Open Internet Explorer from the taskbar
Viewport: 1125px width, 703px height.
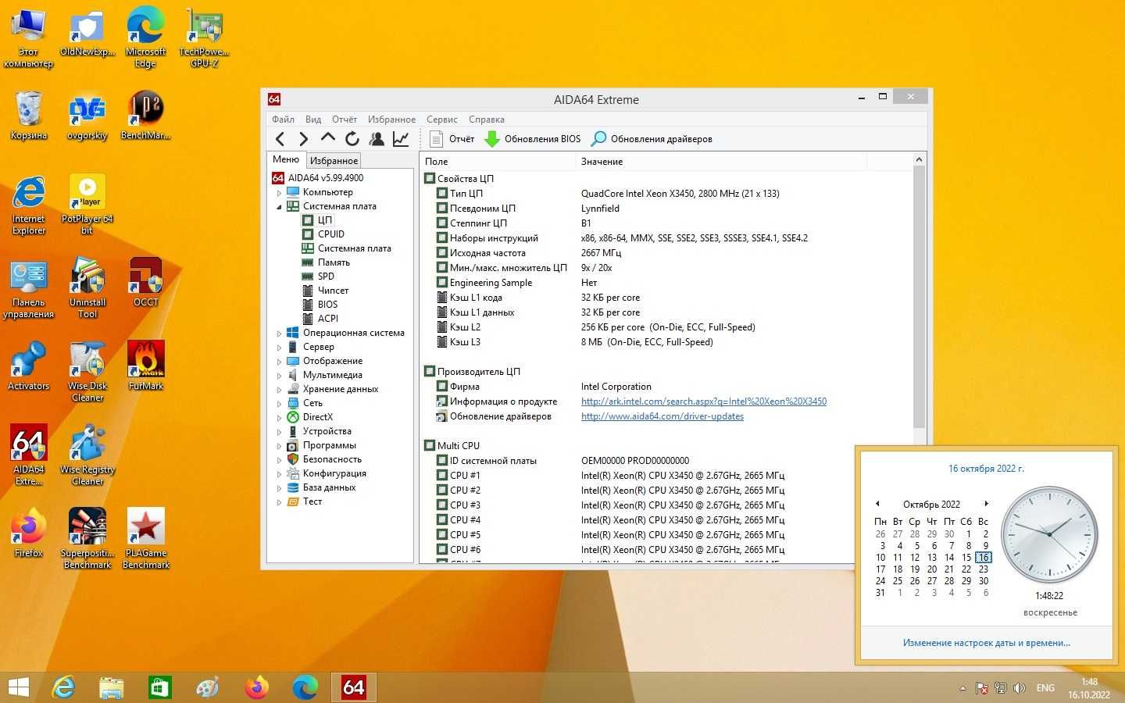point(63,687)
